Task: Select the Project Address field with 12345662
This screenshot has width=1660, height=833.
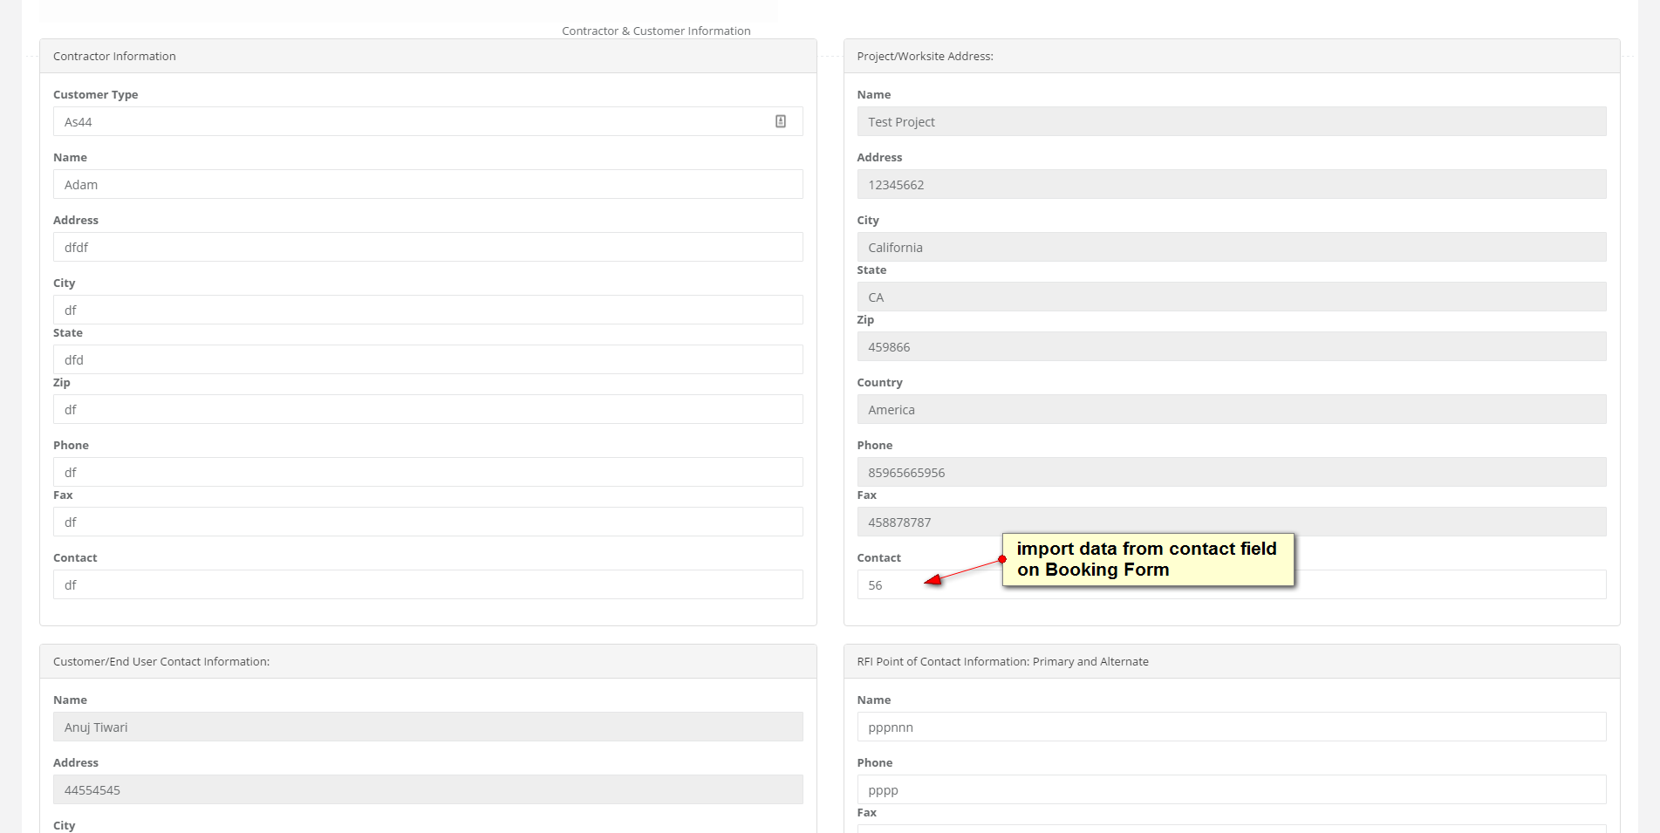Action: point(1231,185)
